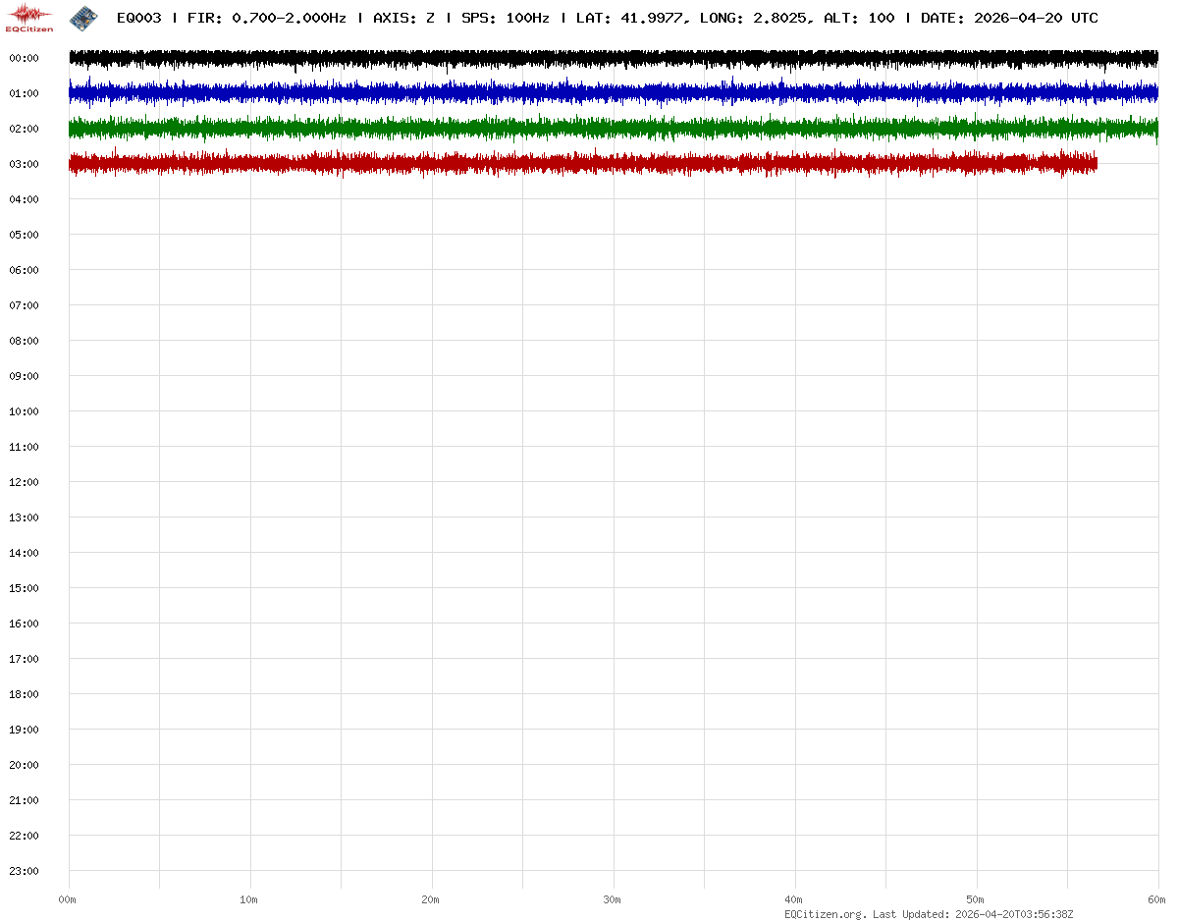Click the 23:00 hour row label
Image resolution: width=1178 pixels, height=923 pixels.
(x=24, y=871)
